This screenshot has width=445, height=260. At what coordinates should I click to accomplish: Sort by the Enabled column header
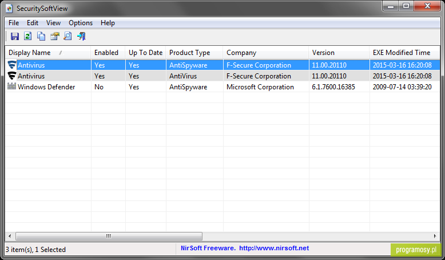coord(108,53)
